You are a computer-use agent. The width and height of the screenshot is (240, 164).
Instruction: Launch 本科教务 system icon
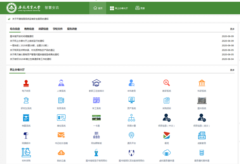(x=131, y=83)
